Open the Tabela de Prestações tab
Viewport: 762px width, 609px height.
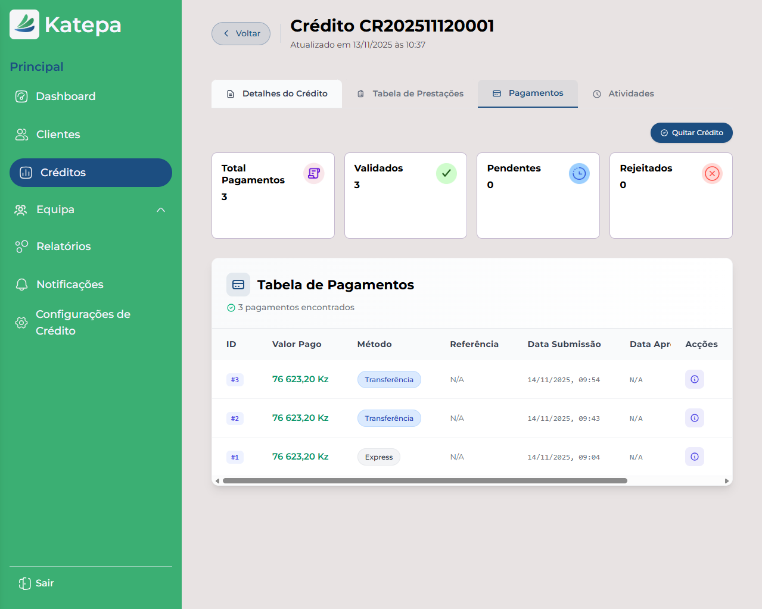click(410, 93)
